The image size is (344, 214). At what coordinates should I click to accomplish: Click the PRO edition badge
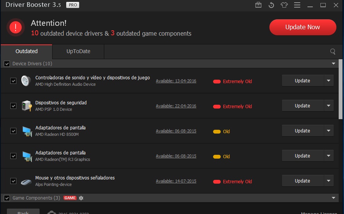[73, 5]
